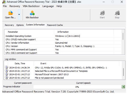Viewport: 127px width, 94px height.
Task: Click the Parameter column header
Action: tap(29, 32)
